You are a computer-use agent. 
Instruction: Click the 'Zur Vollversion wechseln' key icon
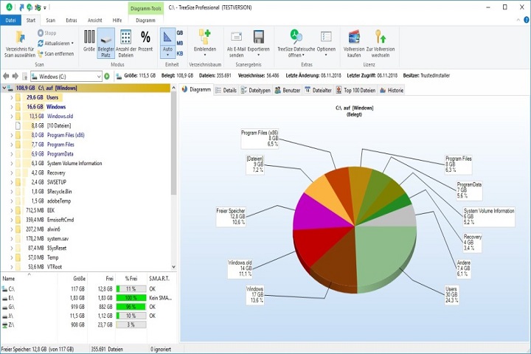[x=381, y=37]
